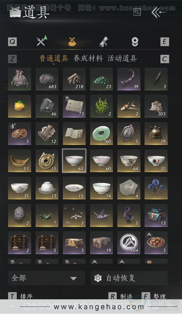182x314 pixels.
Task: Click the rooster bowl item 32
Action: point(156,161)
